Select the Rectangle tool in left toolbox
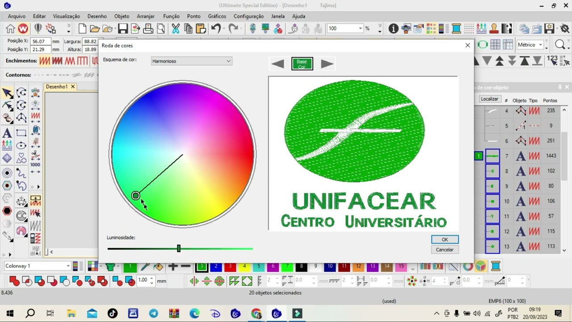This screenshot has height=322, width=572. [21, 133]
